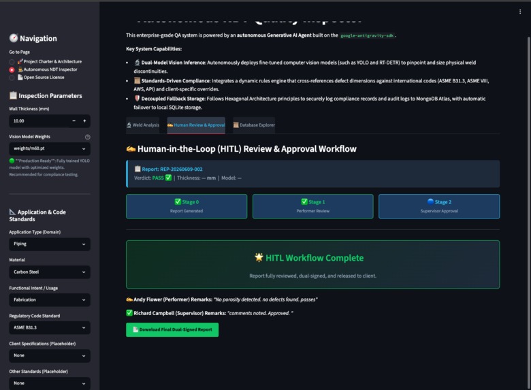The height and width of the screenshot is (390, 531).
Task: Click Download Final Dual-Signed Report button
Action: click(172, 329)
